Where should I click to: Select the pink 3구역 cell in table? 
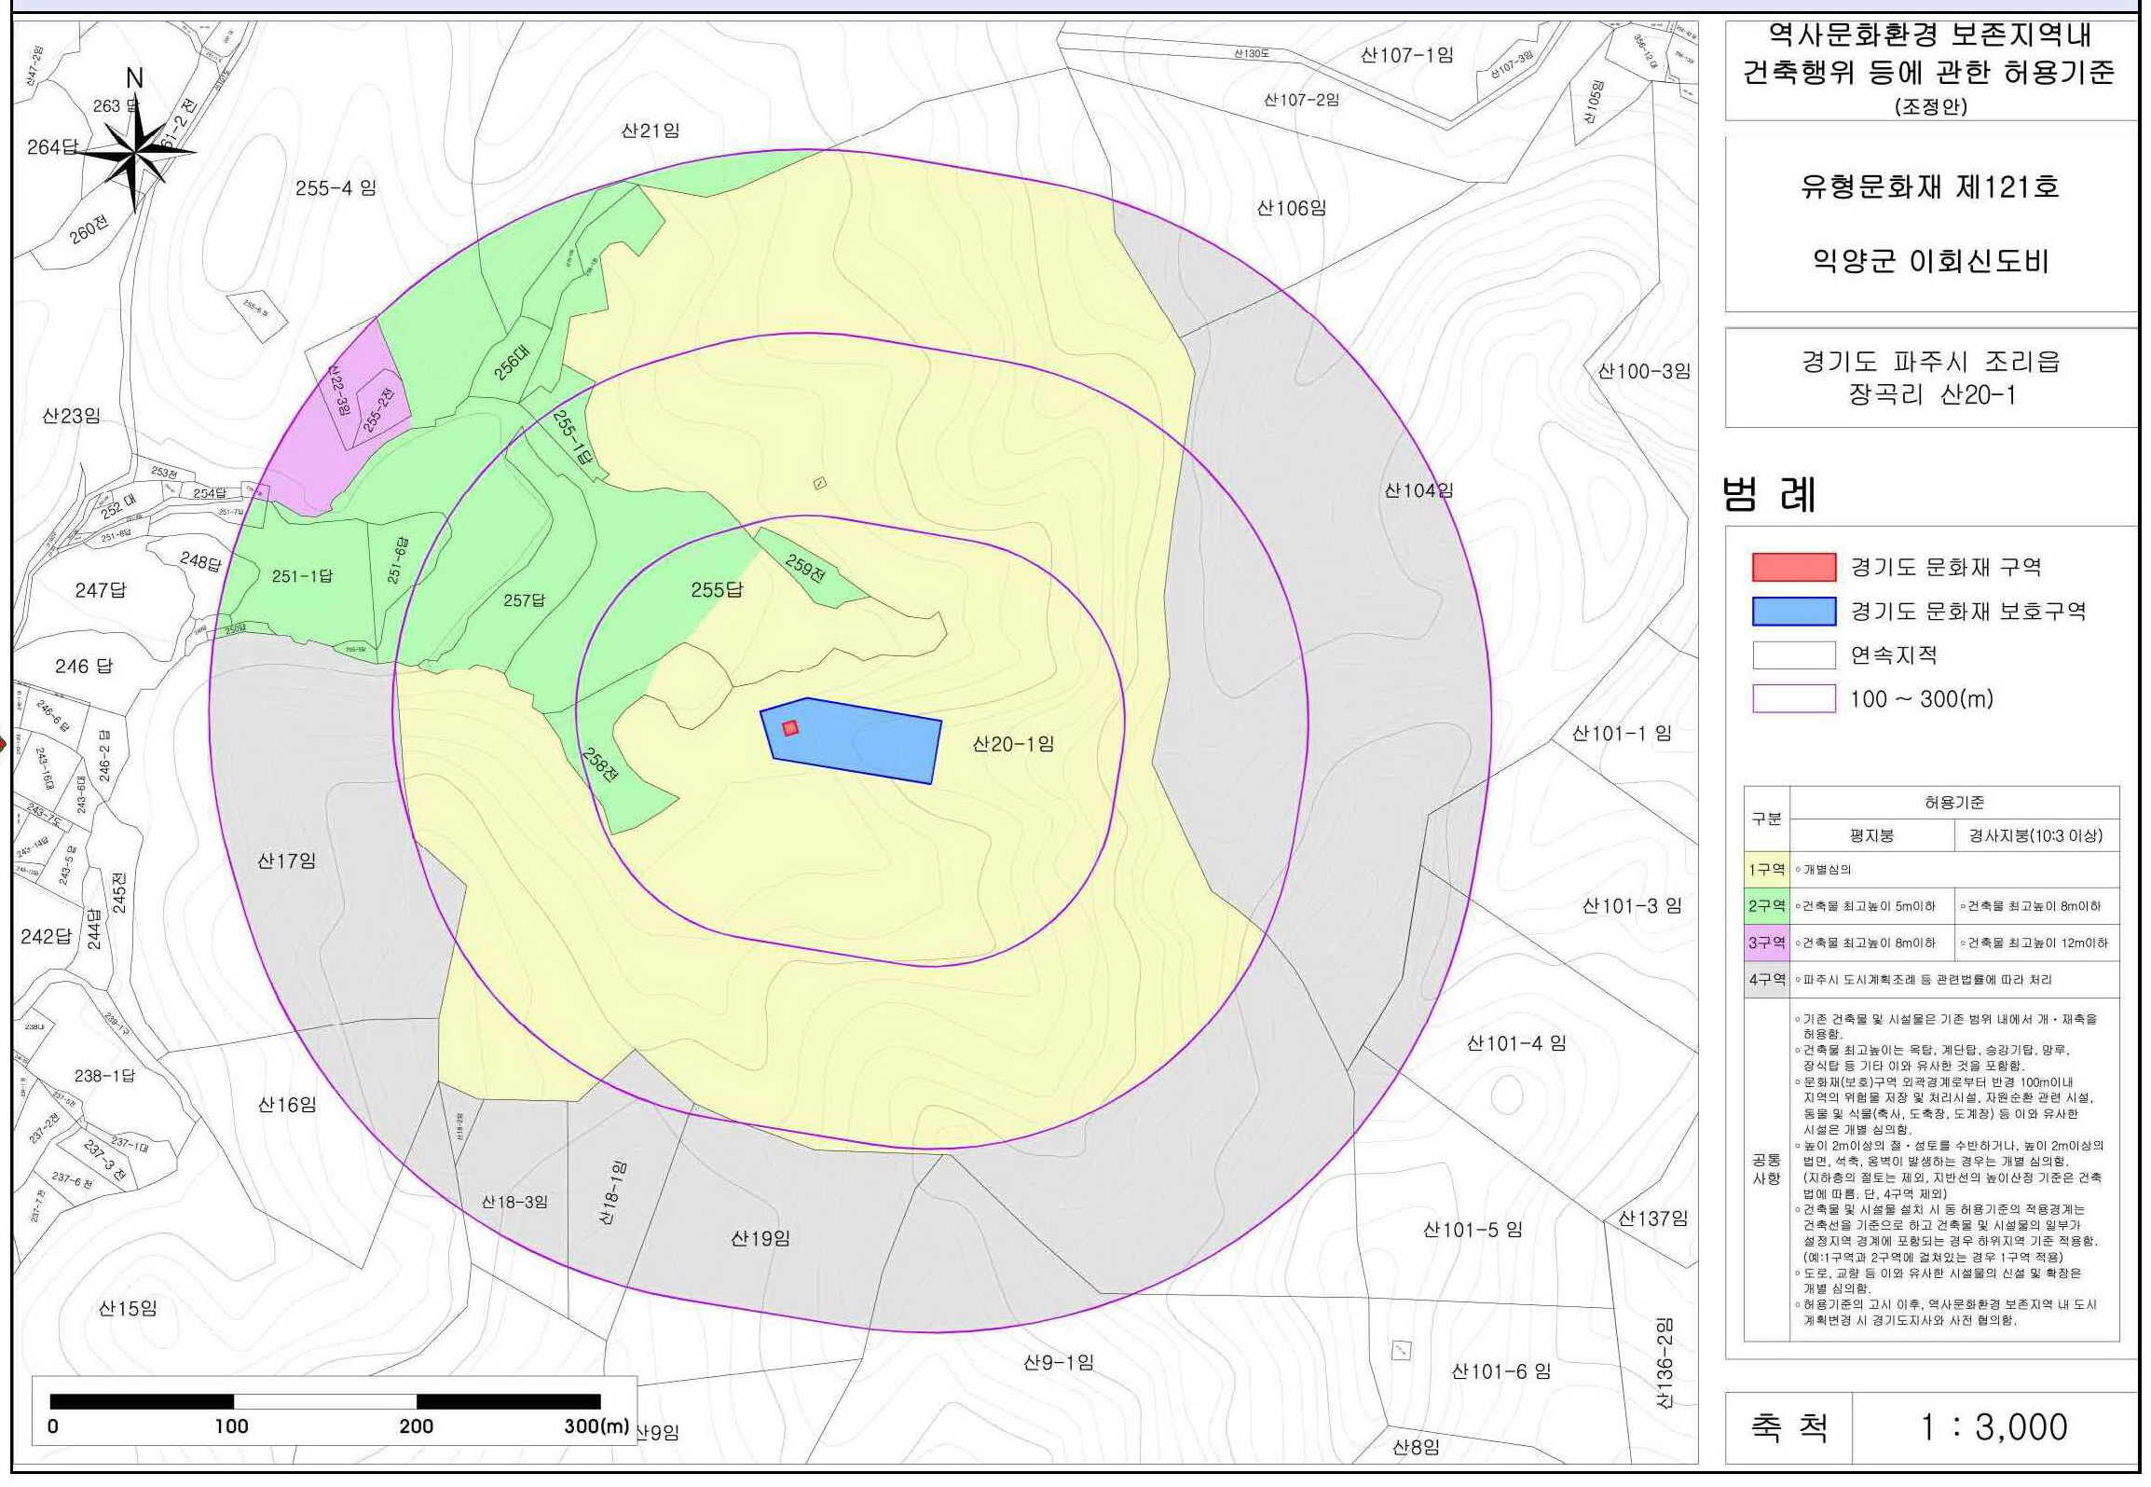[1766, 943]
